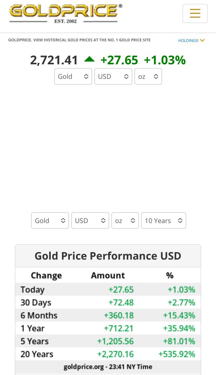216x375 pixels.
Task: Click the goldprice.org NY Time footer
Action: point(108,367)
